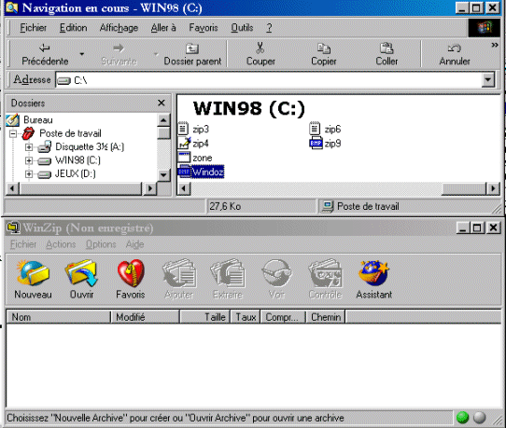Image resolution: width=506 pixels, height=428 pixels.
Task: Sort by the Taux column header
Action: click(246, 317)
